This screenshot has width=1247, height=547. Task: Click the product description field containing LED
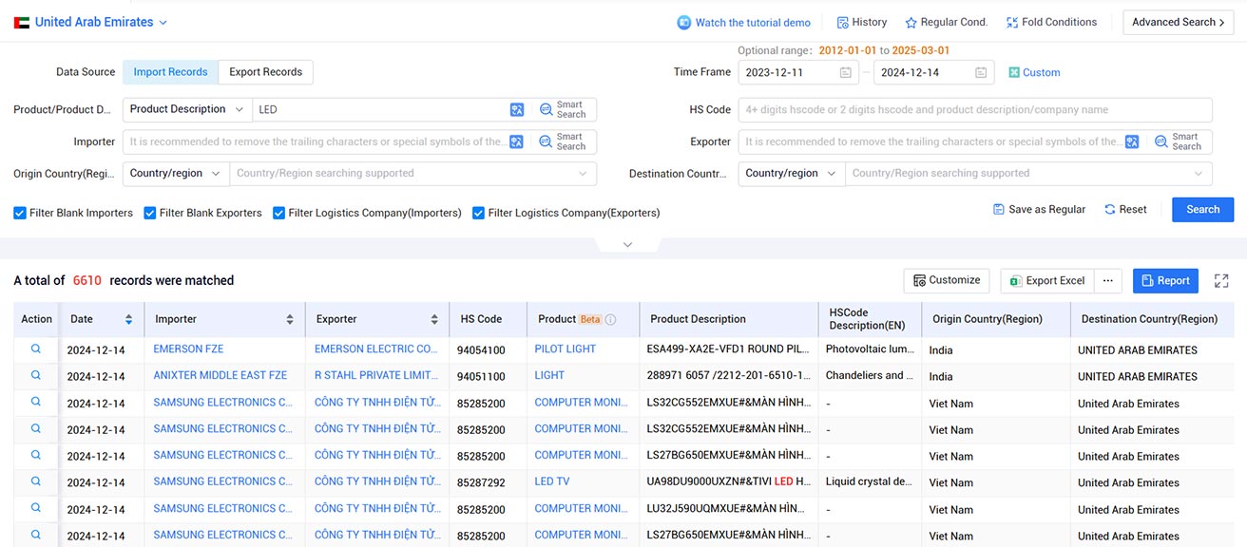pos(380,109)
